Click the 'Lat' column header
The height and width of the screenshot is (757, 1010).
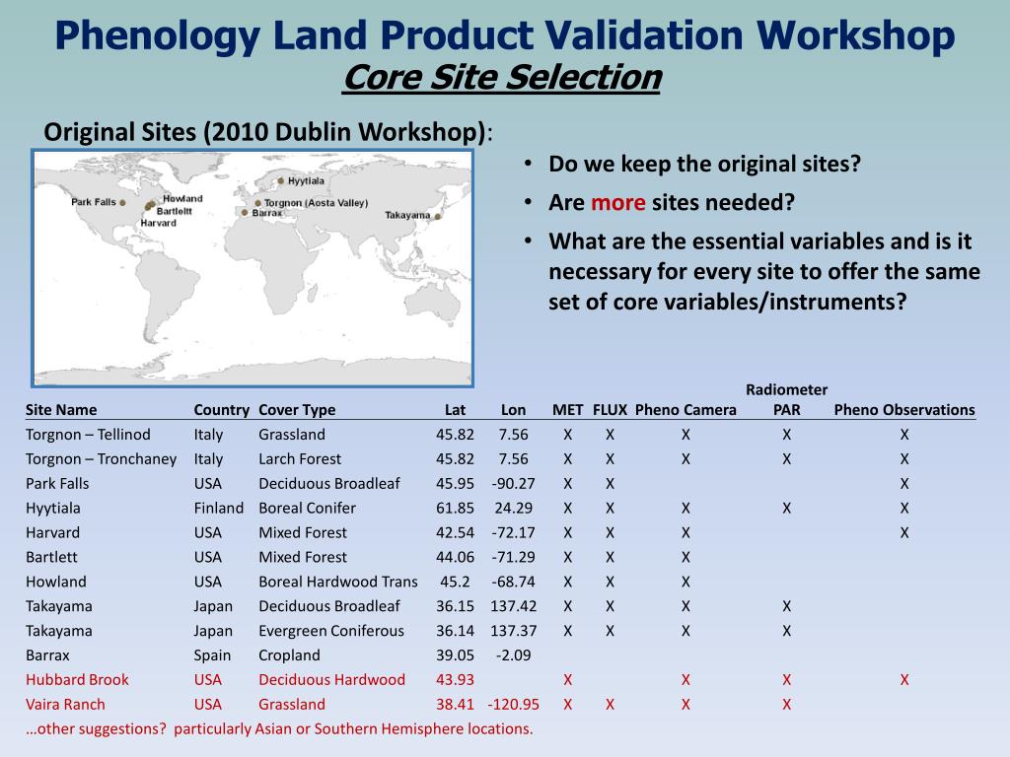point(455,410)
